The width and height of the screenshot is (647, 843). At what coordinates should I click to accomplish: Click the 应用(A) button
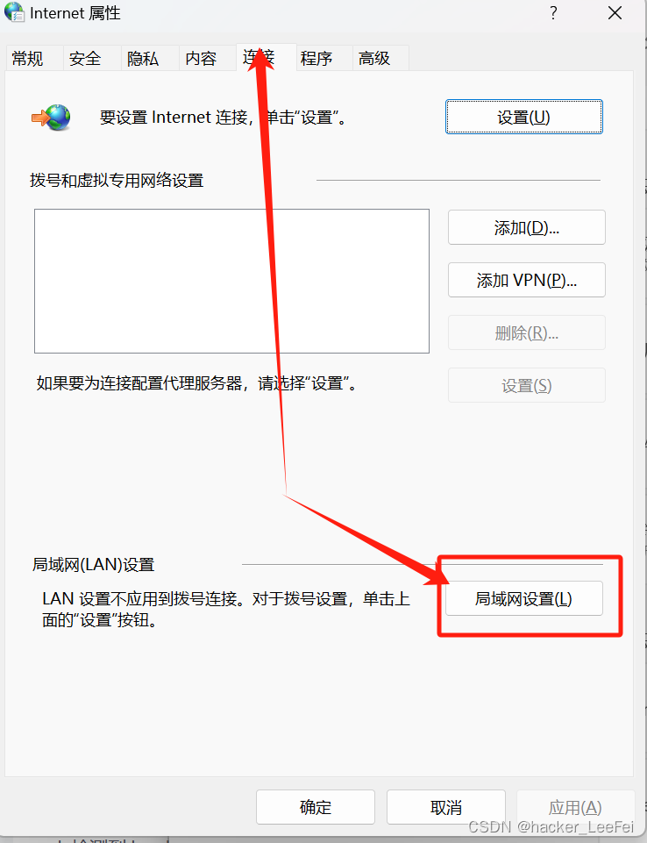click(575, 807)
